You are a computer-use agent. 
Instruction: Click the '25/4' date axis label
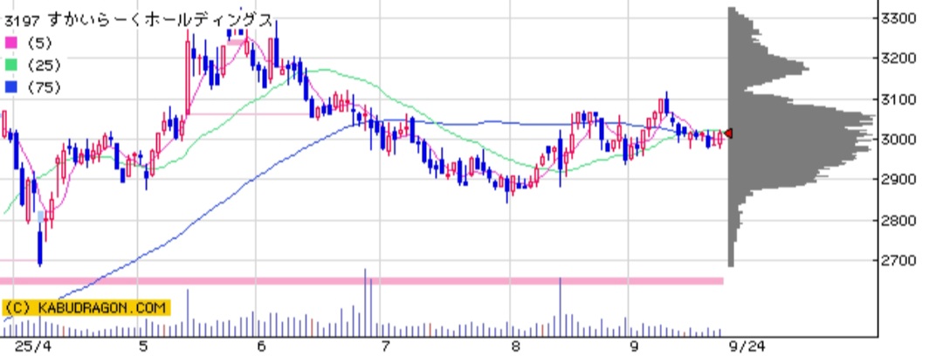pos(34,346)
